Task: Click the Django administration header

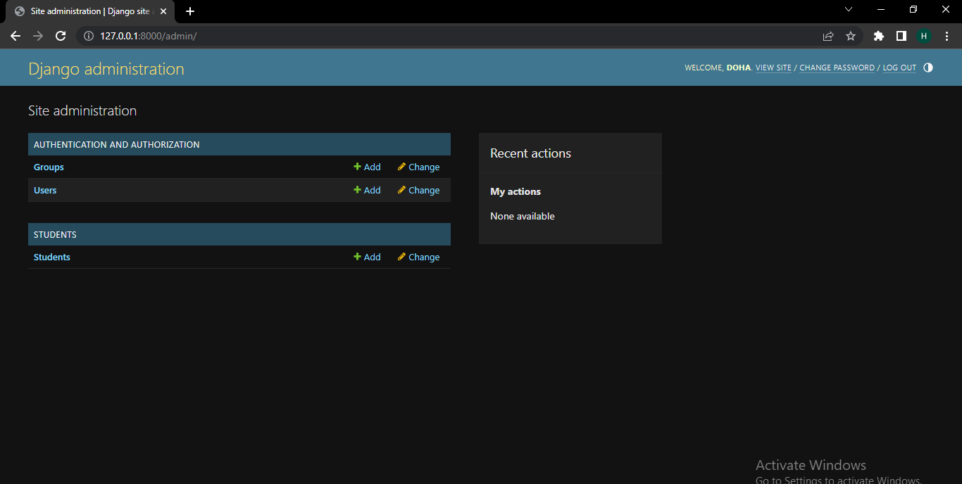Action: click(106, 68)
